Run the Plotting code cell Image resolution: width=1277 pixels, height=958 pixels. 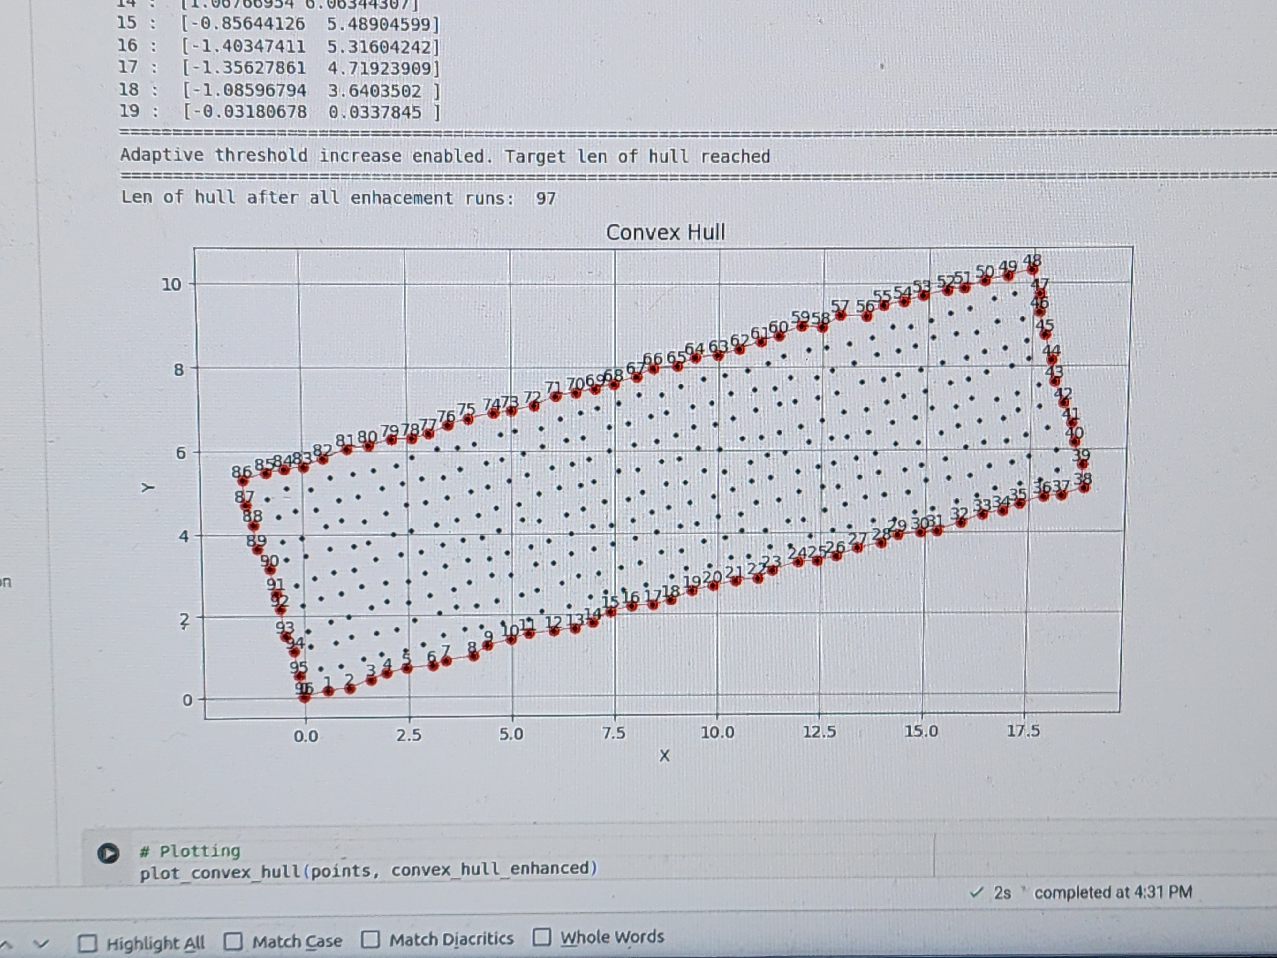click(108, 853)
